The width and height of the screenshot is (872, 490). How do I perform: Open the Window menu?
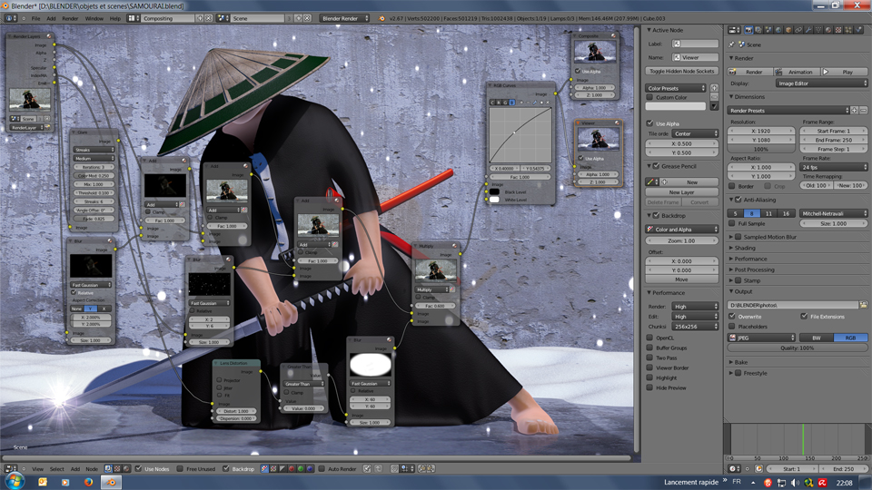click(94, 18)
